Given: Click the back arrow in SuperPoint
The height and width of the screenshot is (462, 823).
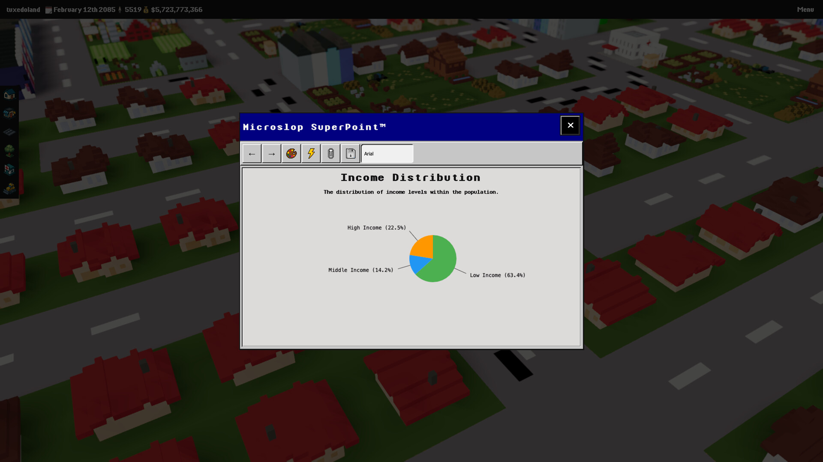Looking at the screenshot, I should (252, 154).
